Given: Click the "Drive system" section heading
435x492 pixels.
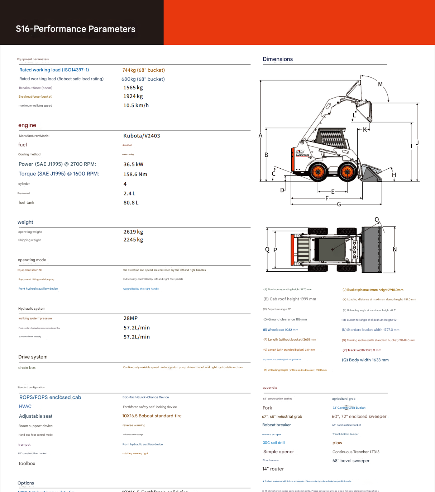Looking at the screenshot, I should pyautogui.click(x=33, y=357).
